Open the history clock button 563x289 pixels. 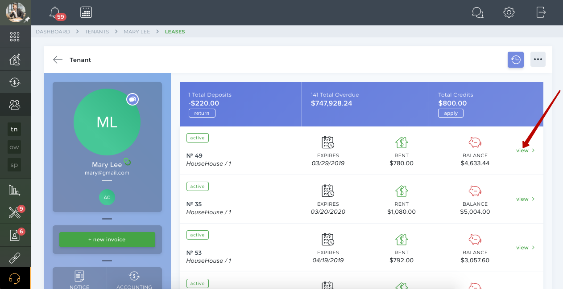point(516,60)
